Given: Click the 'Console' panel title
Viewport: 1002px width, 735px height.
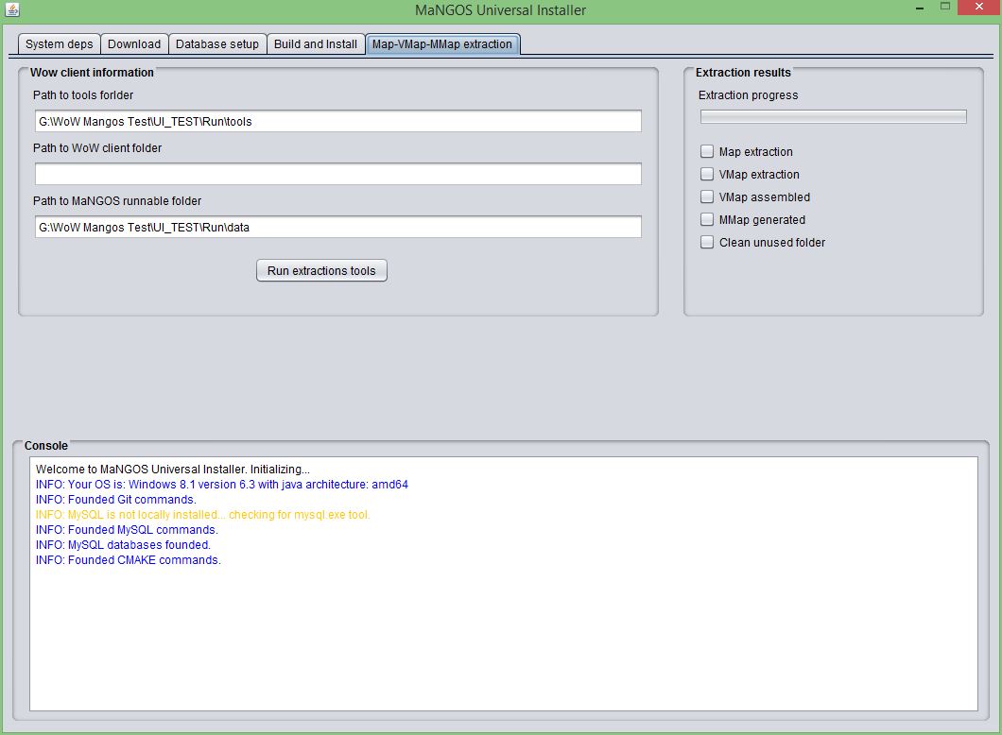Looking at the screenshot, I should [x=46, y=446].
